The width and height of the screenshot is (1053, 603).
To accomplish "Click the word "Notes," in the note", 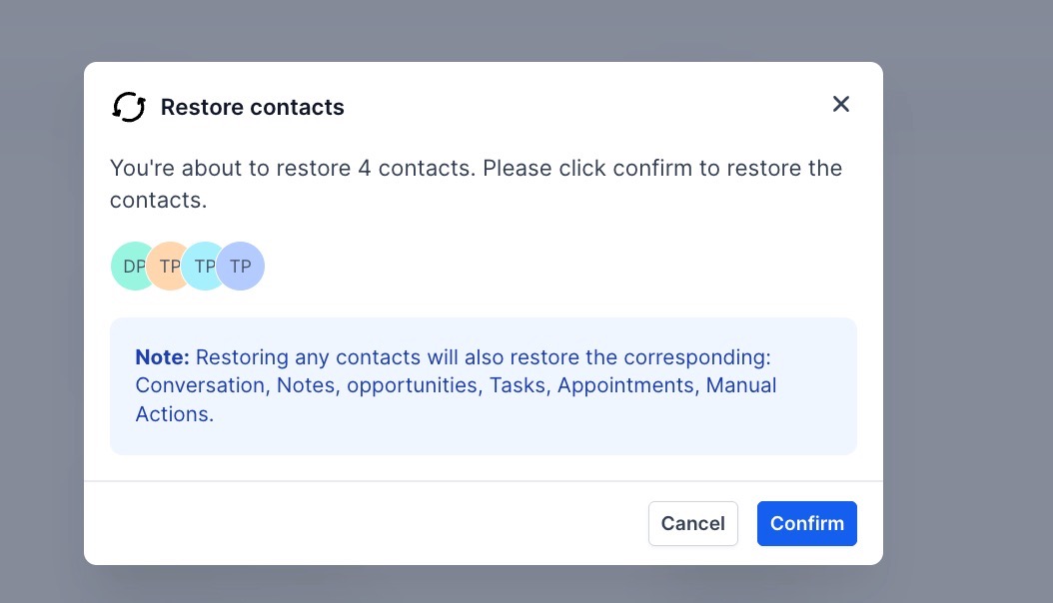I will click(x=306, y=385).
